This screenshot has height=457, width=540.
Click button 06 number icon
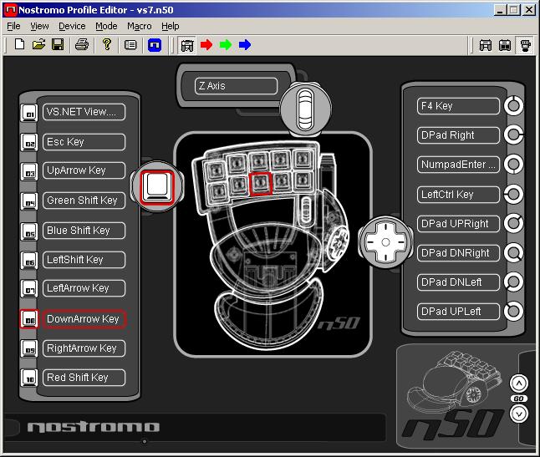tap(29, 261)
